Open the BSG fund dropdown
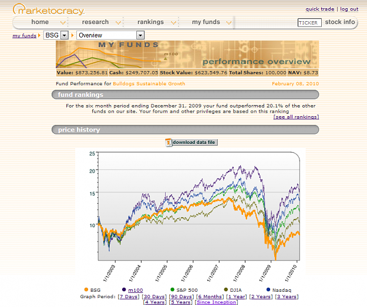This screenshot has height=307, width=367. click(56, 35)
